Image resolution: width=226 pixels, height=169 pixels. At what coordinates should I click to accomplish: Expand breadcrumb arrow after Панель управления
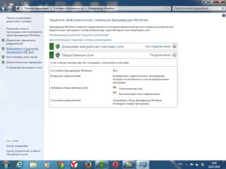click(51, 8)
